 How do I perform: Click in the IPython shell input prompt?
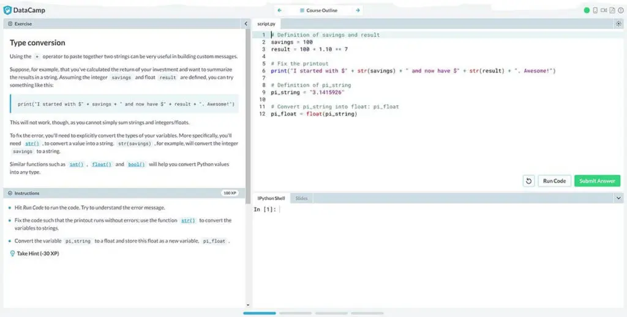[x=280, y=210]
